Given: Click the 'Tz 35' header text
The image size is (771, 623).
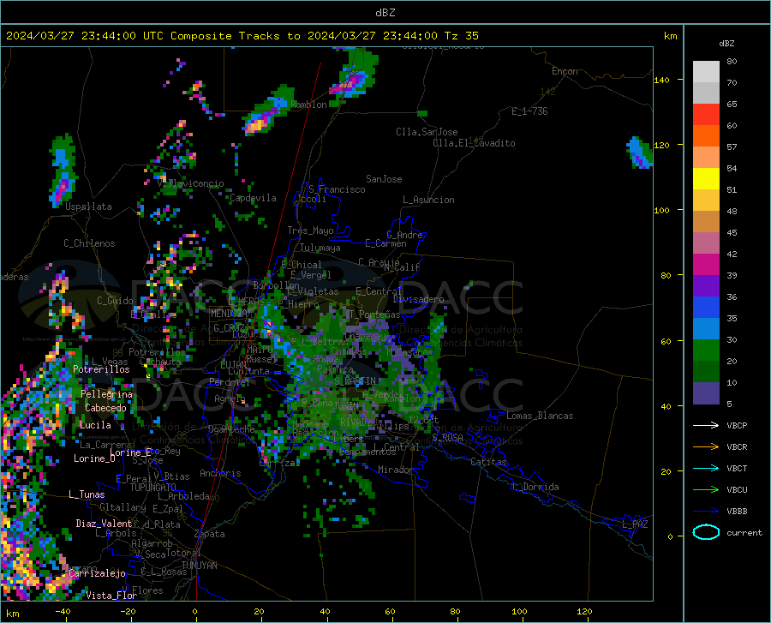Looking at the screenshot, I should pos(462,36).
